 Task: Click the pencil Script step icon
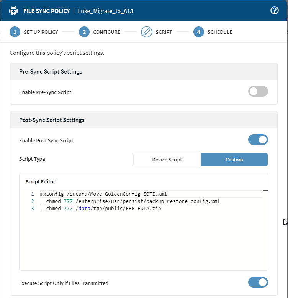(x=147, y=32)
